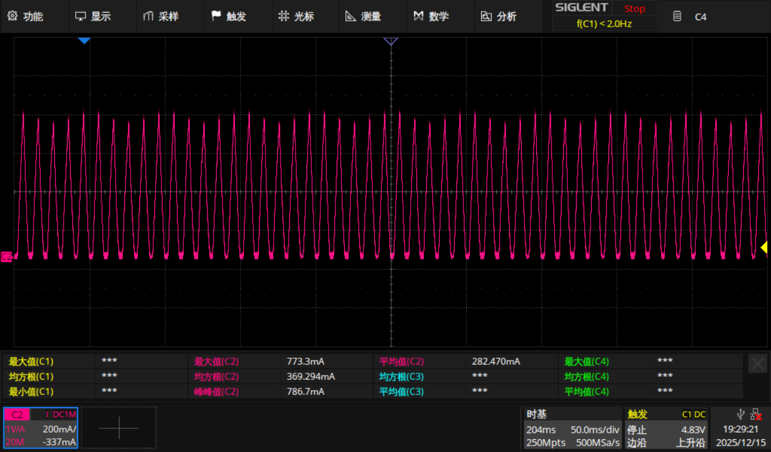Image resolution: width=771 pixels, height=452 pixels.
Task: Select the f(C1) < 2.0Hz frequency counter readout
Action: pos(604,24)
